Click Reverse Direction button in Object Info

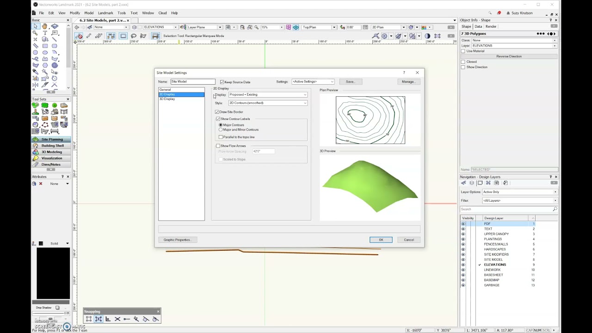(x=509, y=56)
